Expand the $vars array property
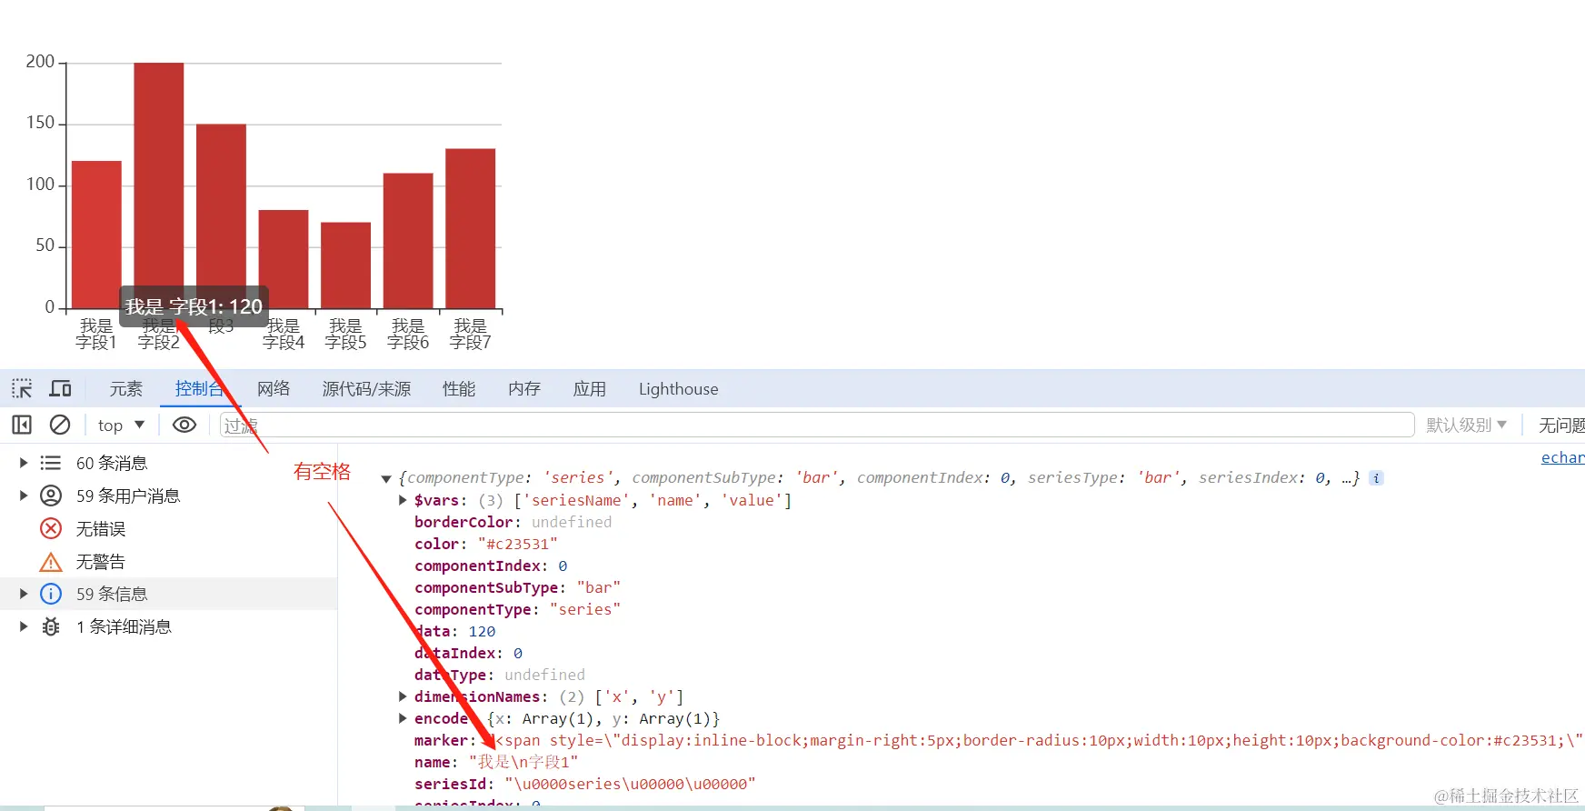 pos(403,500)
